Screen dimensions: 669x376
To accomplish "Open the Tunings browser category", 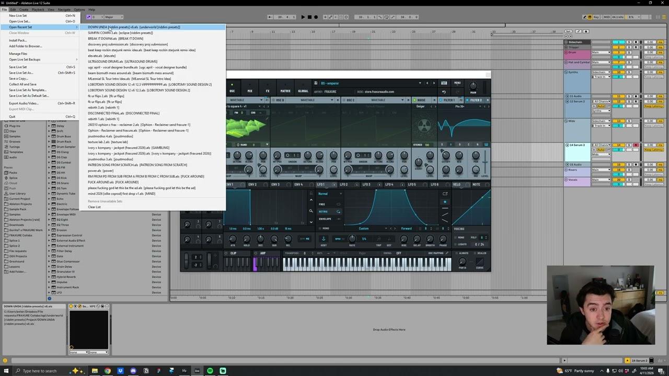I will coord(15,147).
